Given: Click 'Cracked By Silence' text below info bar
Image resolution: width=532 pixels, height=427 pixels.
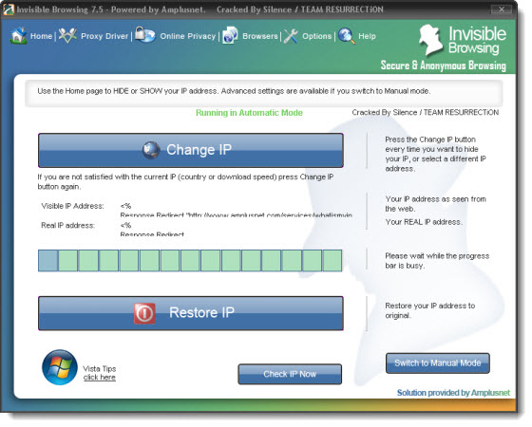Looking at the screenshot, I should tap(426, 113).
